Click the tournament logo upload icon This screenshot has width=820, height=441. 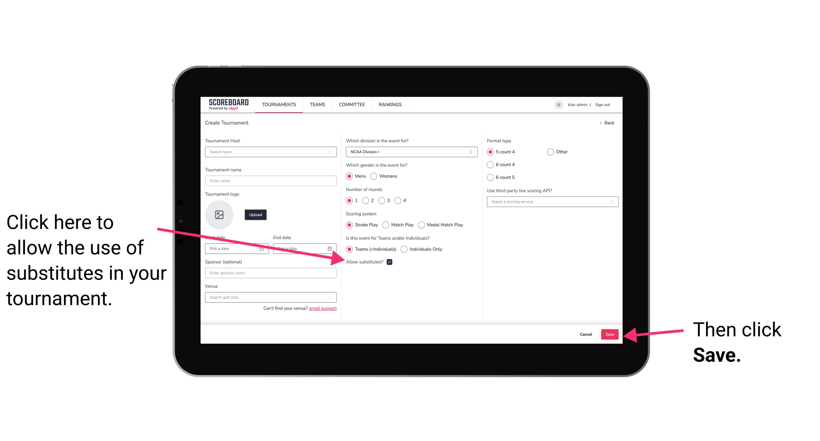219,214
